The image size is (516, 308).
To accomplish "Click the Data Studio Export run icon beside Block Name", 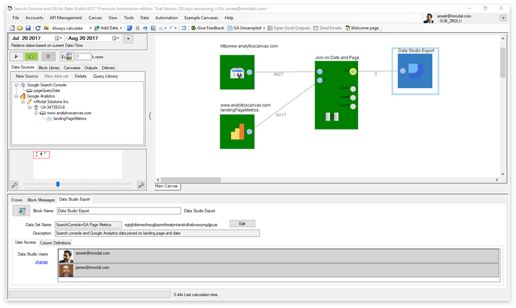I will (21, 211).
